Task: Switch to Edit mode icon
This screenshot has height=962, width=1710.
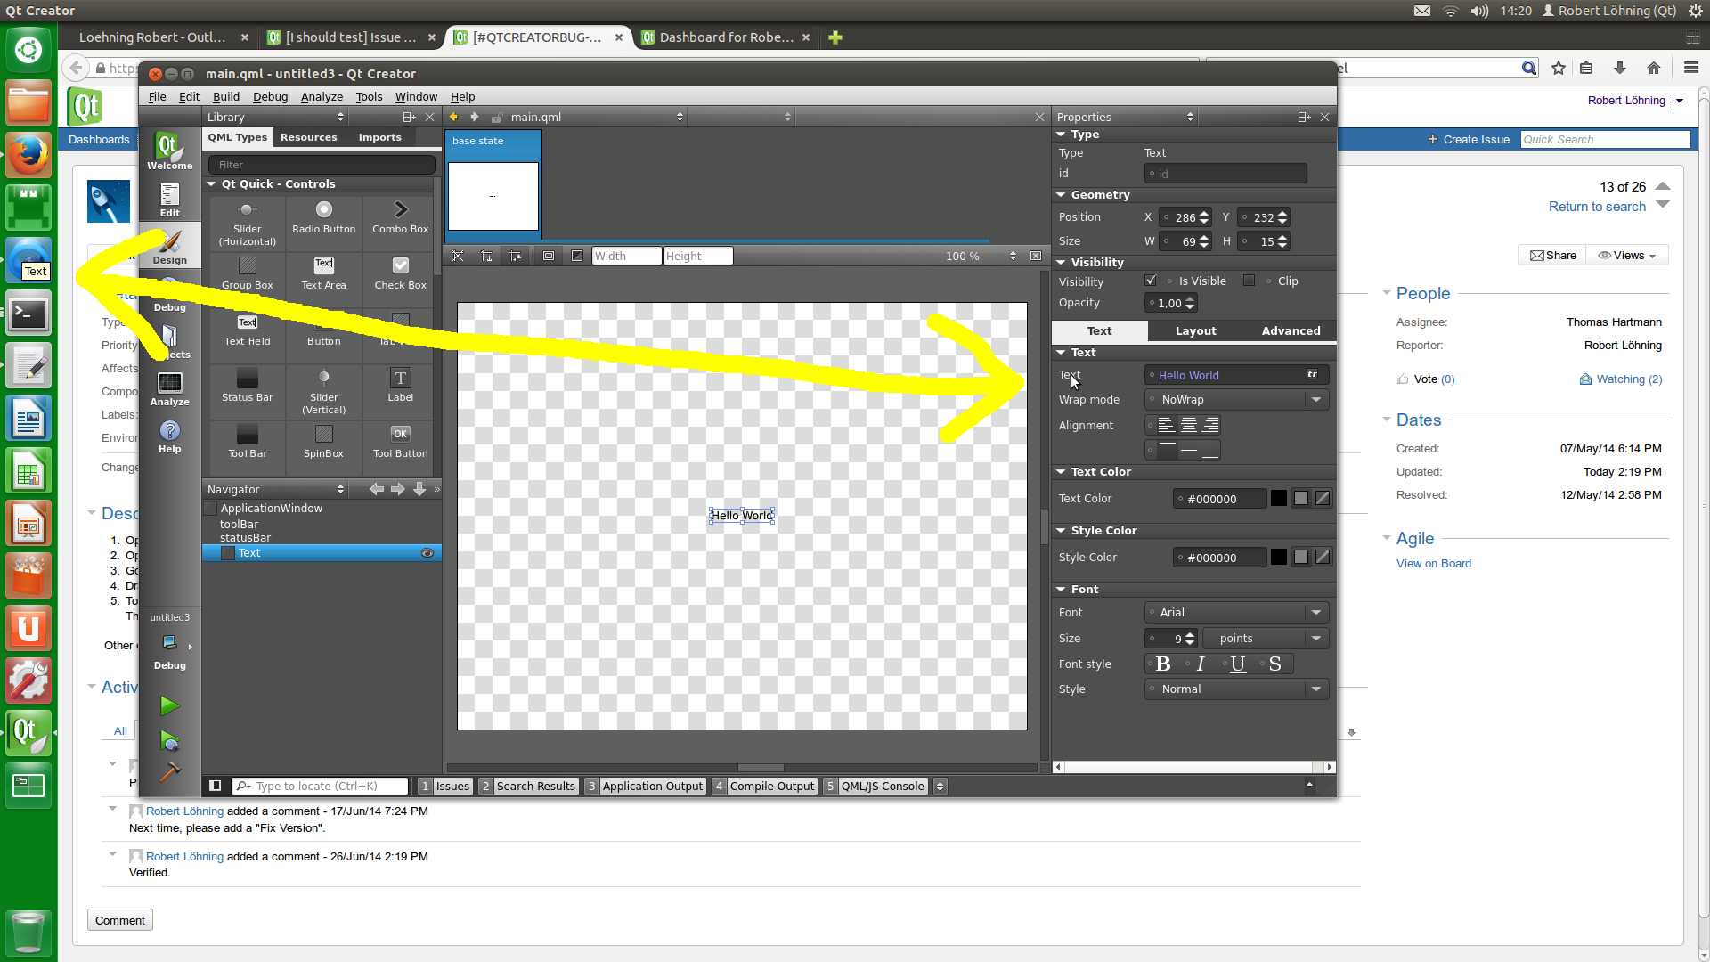Action: click(169, 200)
